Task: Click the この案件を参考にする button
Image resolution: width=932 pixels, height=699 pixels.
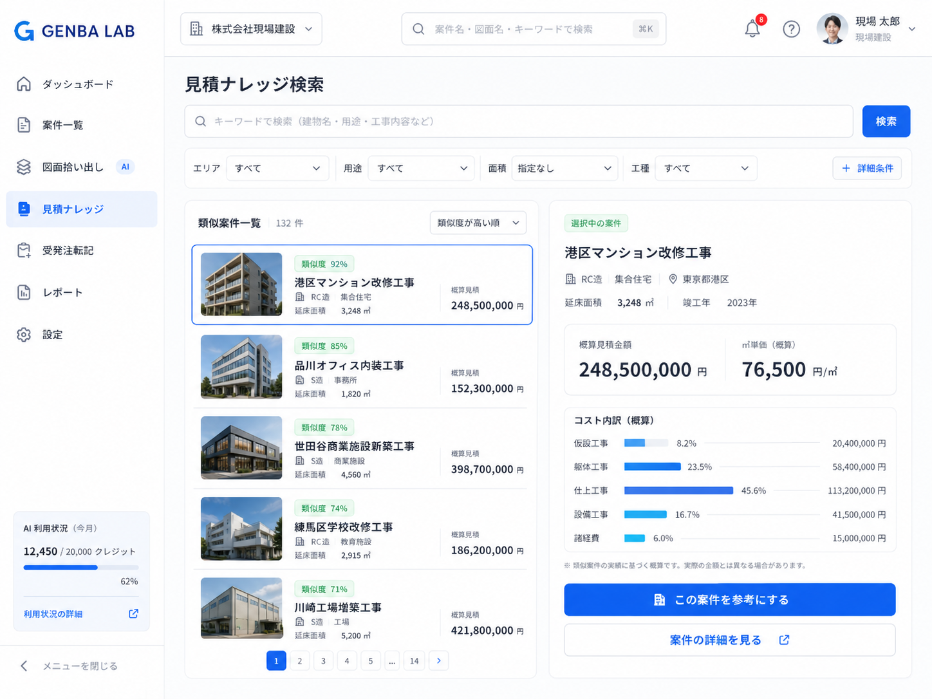Action: pos(730,599)
